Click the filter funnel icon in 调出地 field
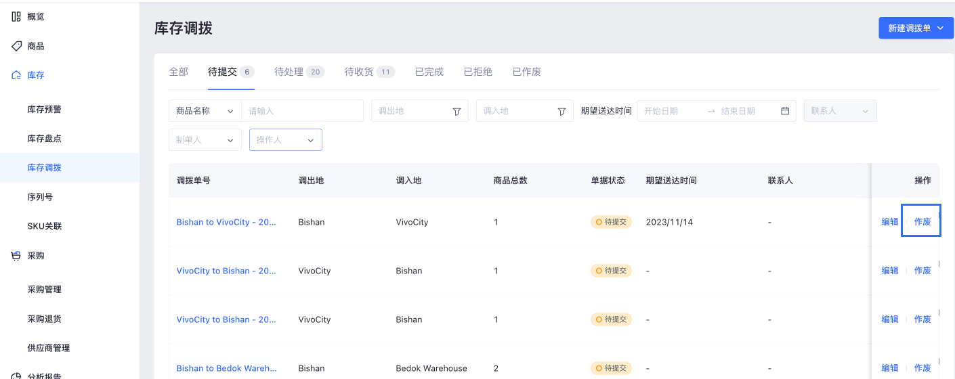 [457, 111]
